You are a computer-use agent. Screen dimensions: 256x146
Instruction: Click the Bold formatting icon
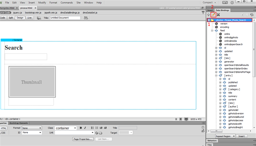81,128
